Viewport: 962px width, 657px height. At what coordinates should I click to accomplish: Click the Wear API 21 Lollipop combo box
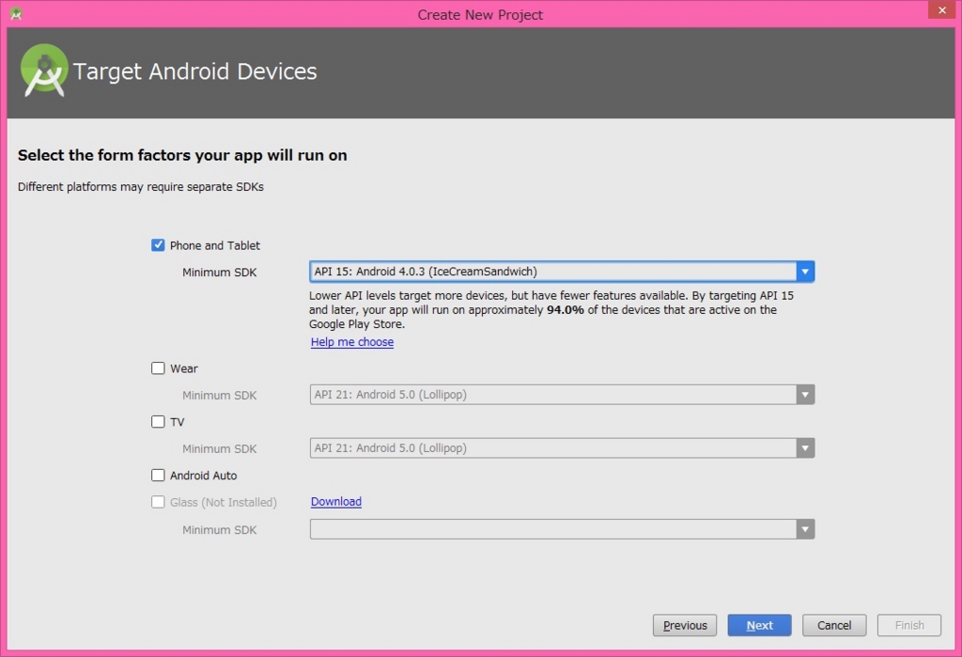click(562, 394)
